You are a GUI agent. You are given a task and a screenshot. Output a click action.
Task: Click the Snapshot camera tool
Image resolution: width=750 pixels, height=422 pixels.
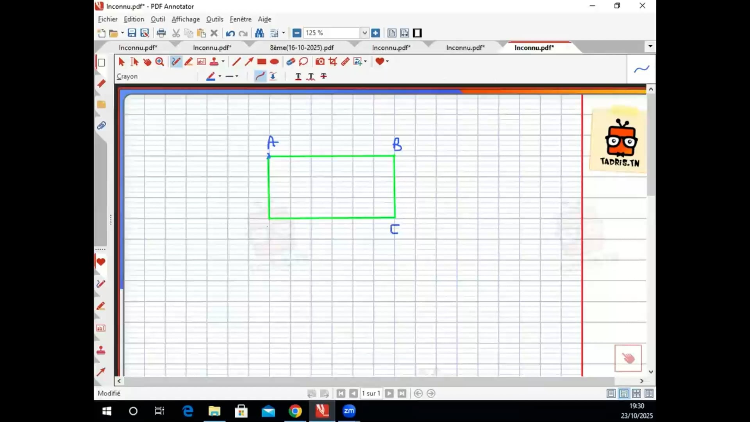point(320,62)
